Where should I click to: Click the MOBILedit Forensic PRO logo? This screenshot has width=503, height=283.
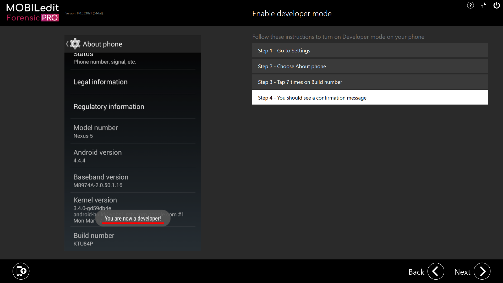click(x=33, y=12)
